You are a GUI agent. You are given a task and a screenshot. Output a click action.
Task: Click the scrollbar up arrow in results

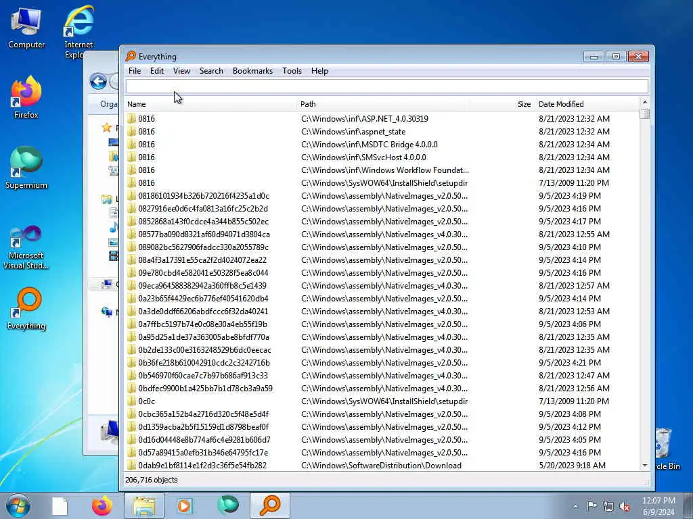[x=645, y=103]
